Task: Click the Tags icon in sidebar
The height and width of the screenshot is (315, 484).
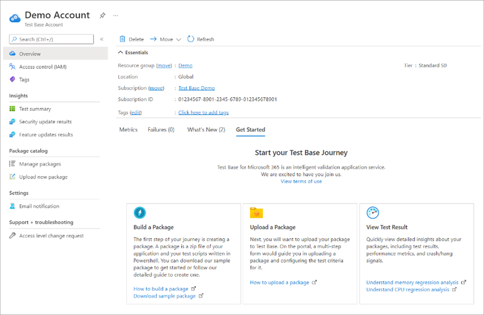Action: [13, 79]
